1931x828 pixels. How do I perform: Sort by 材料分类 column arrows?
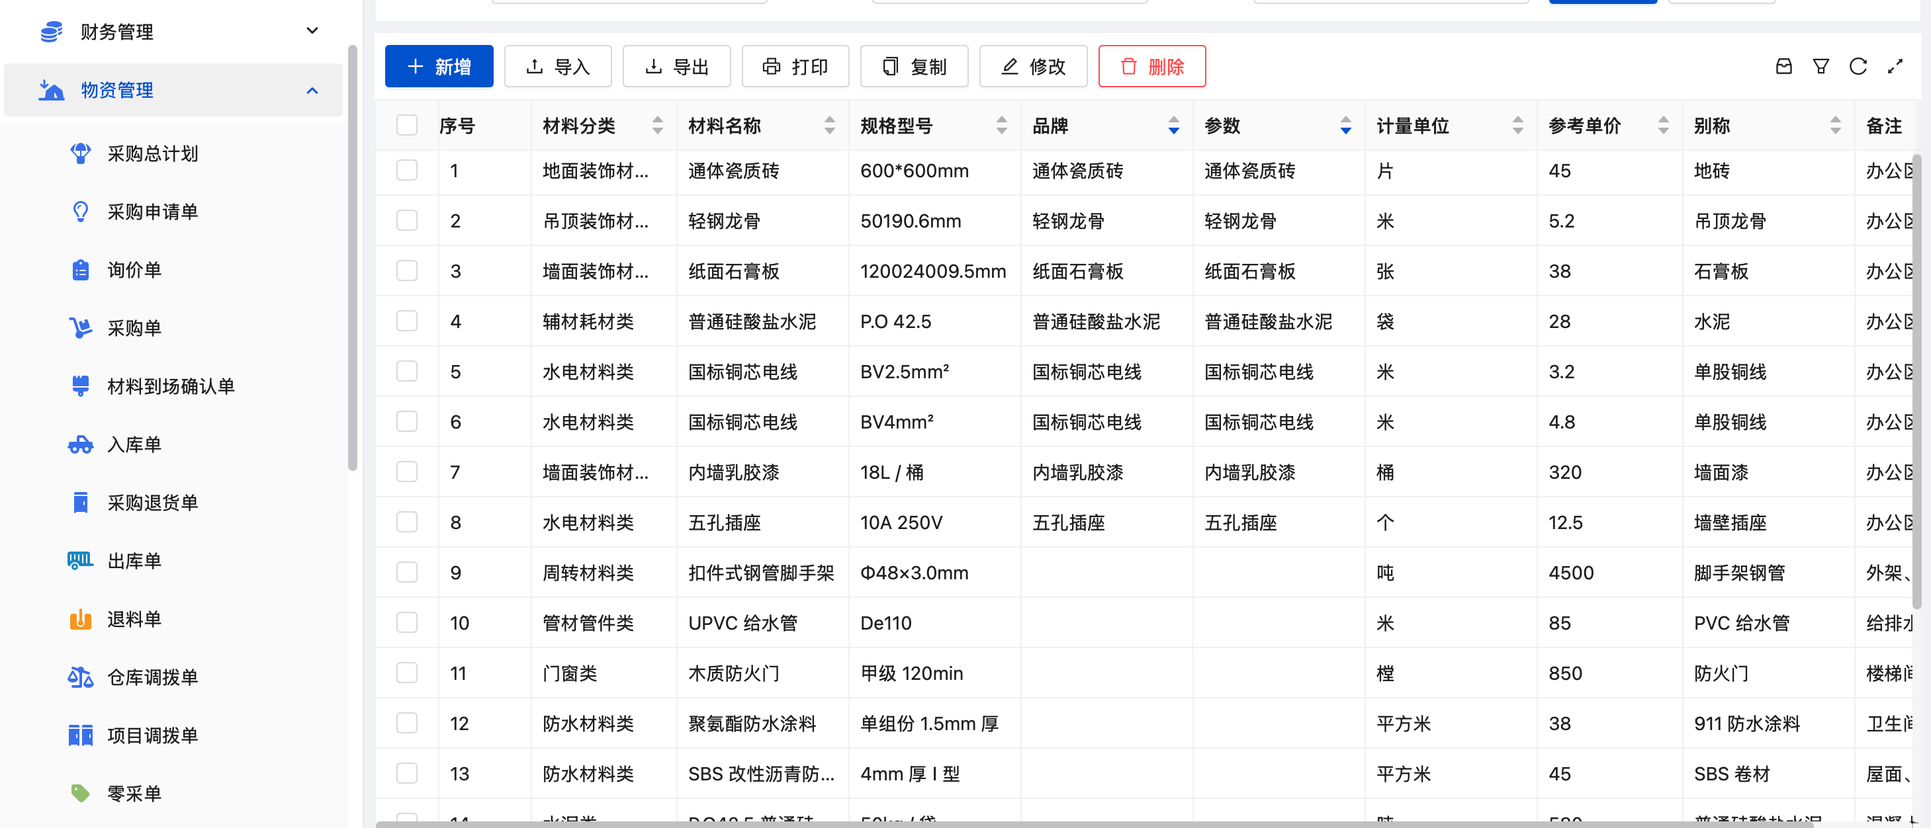click(657, 125)
